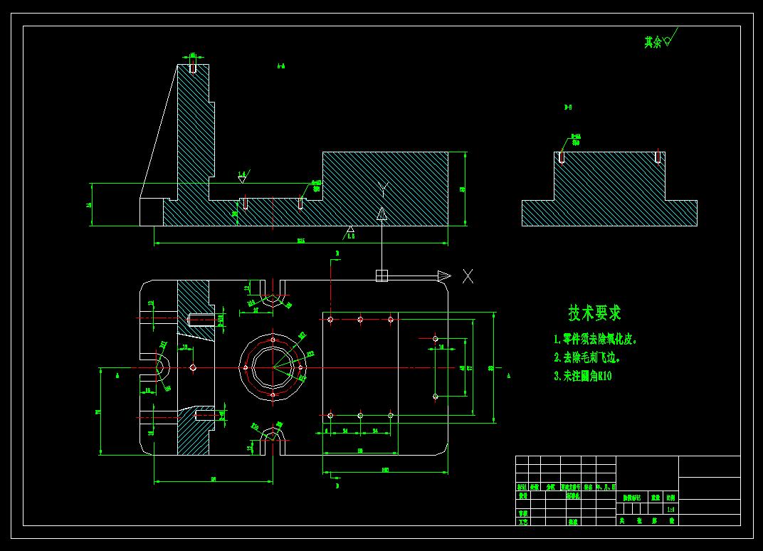Click the 签名 header cell in title block
The width and height of the screenshot is (763, 551).
[589, 487]
